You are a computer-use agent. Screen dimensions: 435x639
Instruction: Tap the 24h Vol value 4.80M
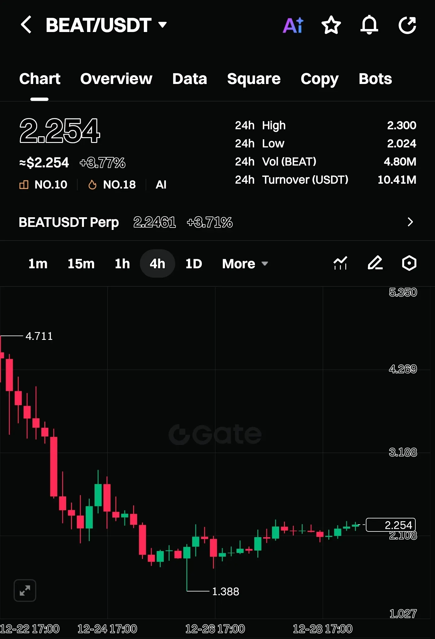pyautogui.click(x=400, y=162)
